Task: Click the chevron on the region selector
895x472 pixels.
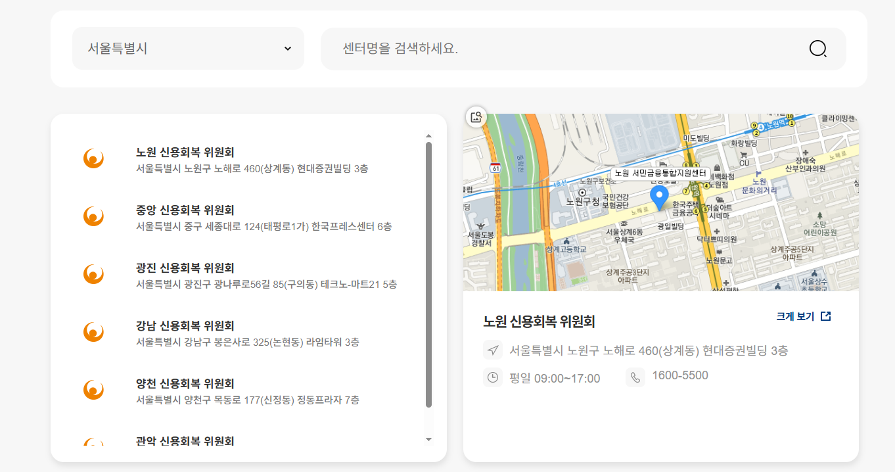Action: click(287, 48)
